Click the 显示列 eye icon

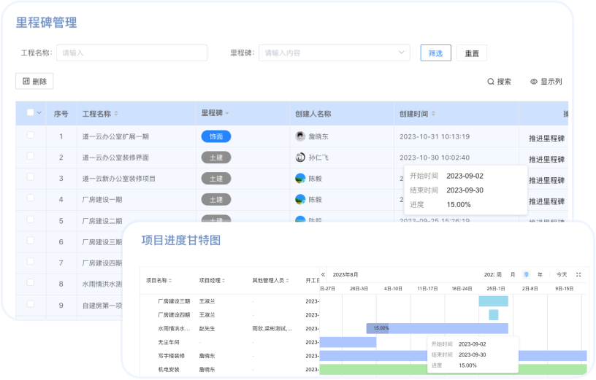click(x=534, y=82)
